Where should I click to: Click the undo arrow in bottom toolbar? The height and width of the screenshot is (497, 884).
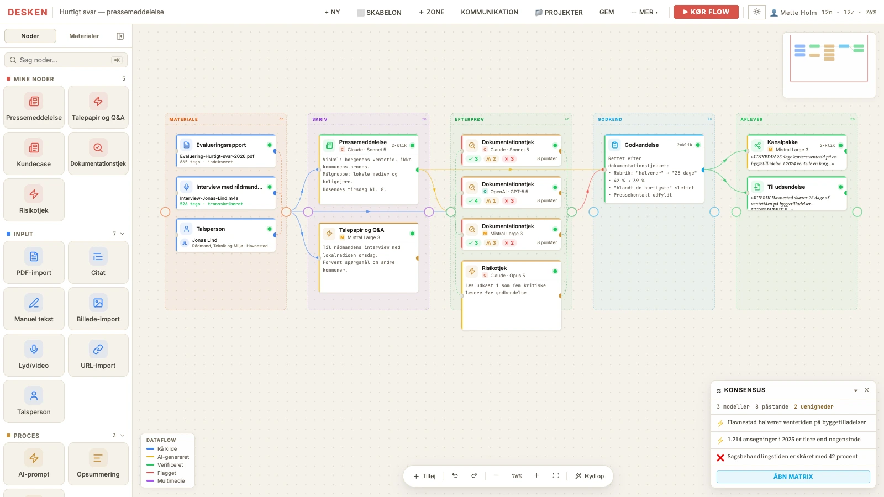pos(455,475)
